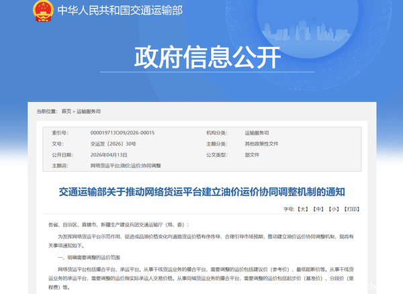
Task: Click the 公开日期 field label
Action: click(62, 155)
